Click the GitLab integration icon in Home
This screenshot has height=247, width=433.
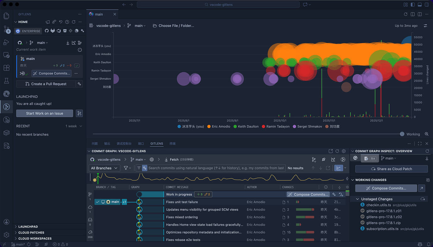click(53, 31)
